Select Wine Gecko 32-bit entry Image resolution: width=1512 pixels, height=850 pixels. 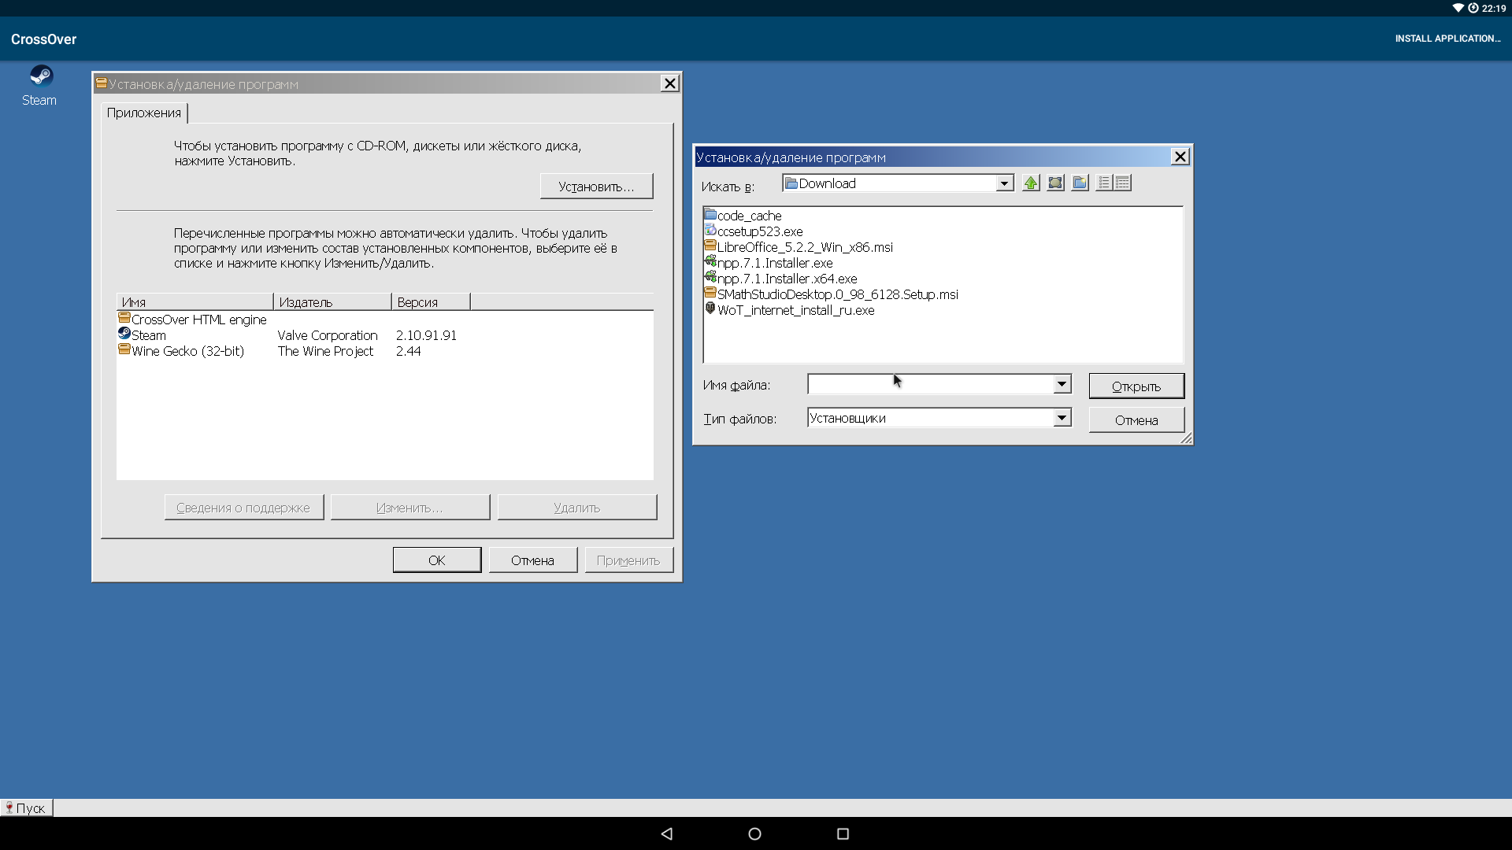point(187,351)
